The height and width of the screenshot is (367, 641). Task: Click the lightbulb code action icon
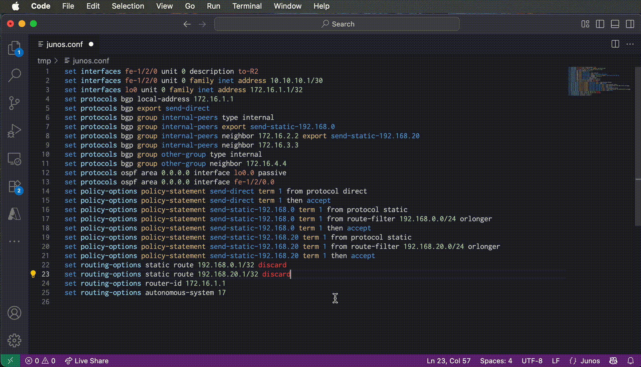33,274
